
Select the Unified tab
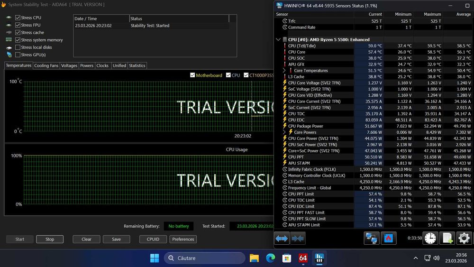pyautogui.click(x=119, y=65)
